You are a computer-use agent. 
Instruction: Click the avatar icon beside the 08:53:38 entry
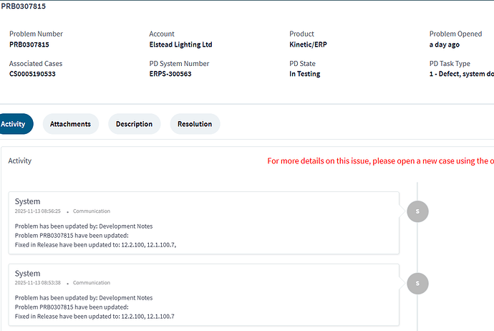(417, 284)
